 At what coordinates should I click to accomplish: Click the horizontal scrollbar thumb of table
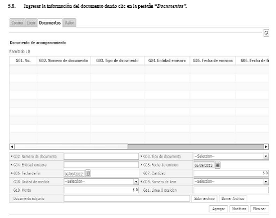coord(196,147)
